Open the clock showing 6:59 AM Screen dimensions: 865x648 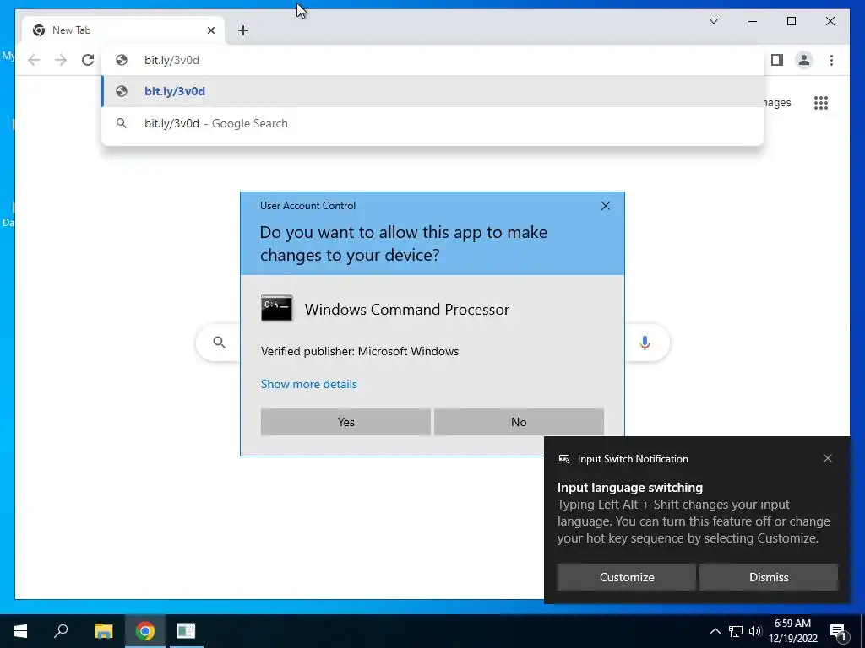(x=792, y=631)
